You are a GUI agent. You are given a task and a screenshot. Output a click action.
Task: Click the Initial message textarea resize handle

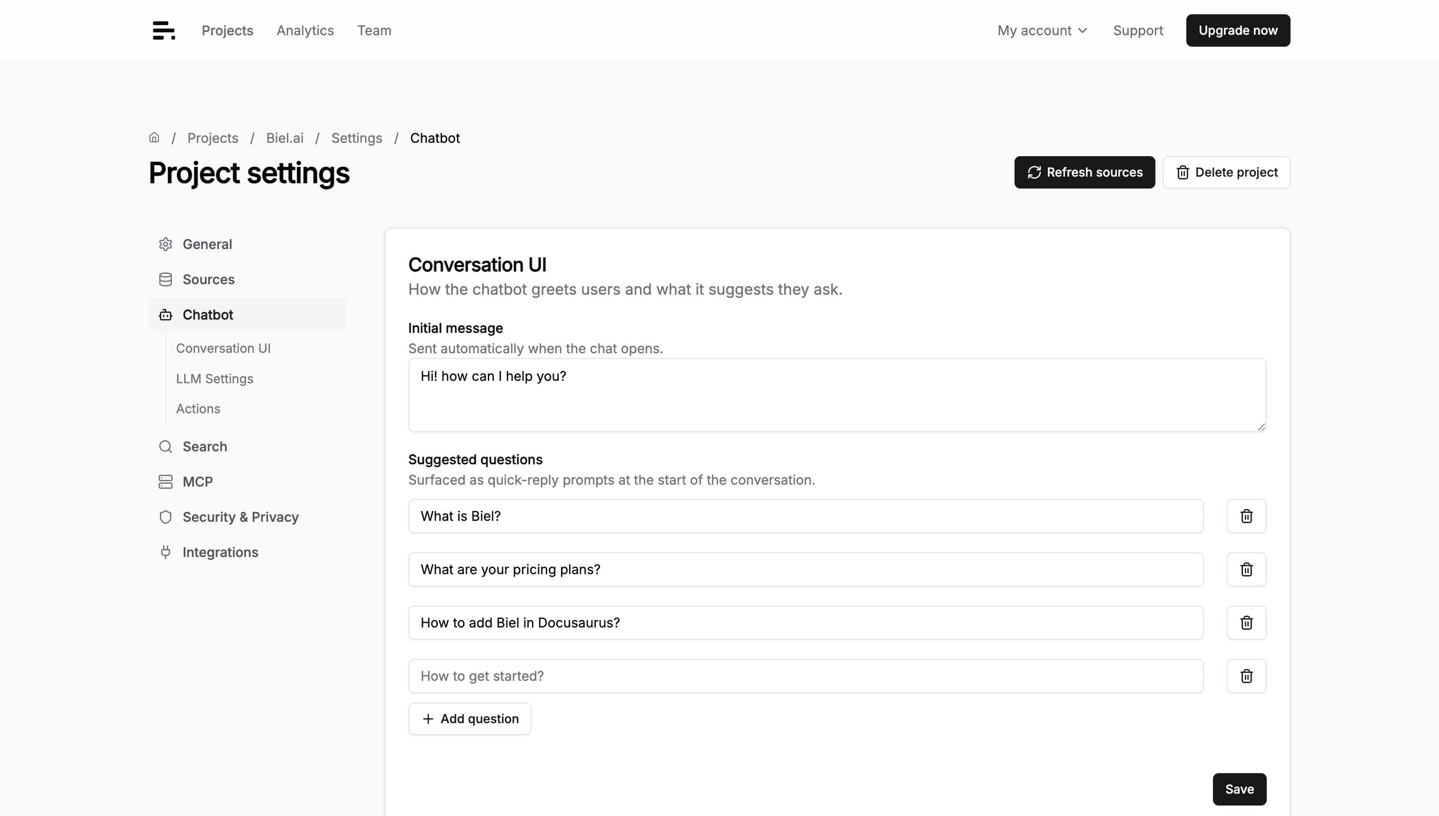click(x=1261, y=427)
